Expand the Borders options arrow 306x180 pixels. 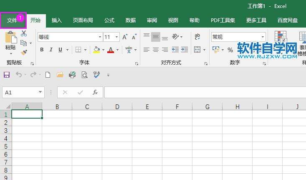(85, 50)
